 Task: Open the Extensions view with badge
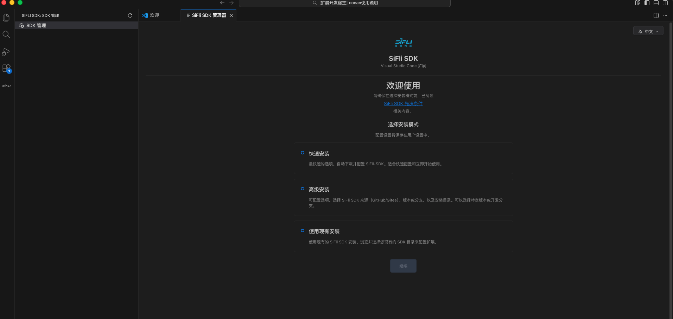(x=6, y=68)
